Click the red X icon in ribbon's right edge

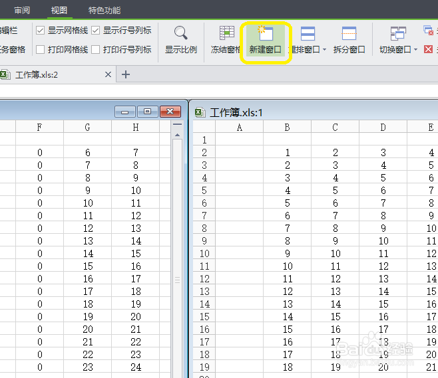click(428, 49)
